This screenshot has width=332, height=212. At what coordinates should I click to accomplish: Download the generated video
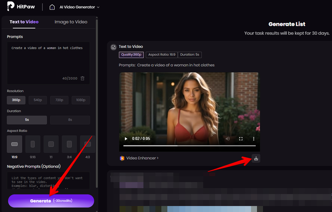pos(256,158)
